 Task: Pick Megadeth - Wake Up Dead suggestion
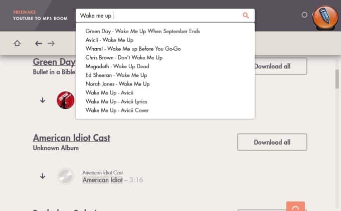[117, 66]
